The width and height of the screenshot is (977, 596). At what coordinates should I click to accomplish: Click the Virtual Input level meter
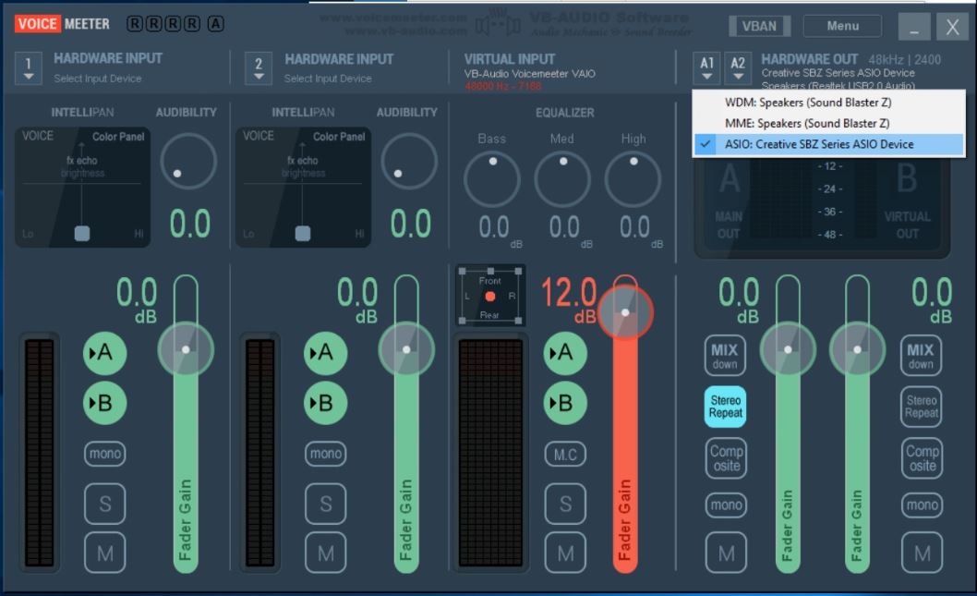(490, 453)
